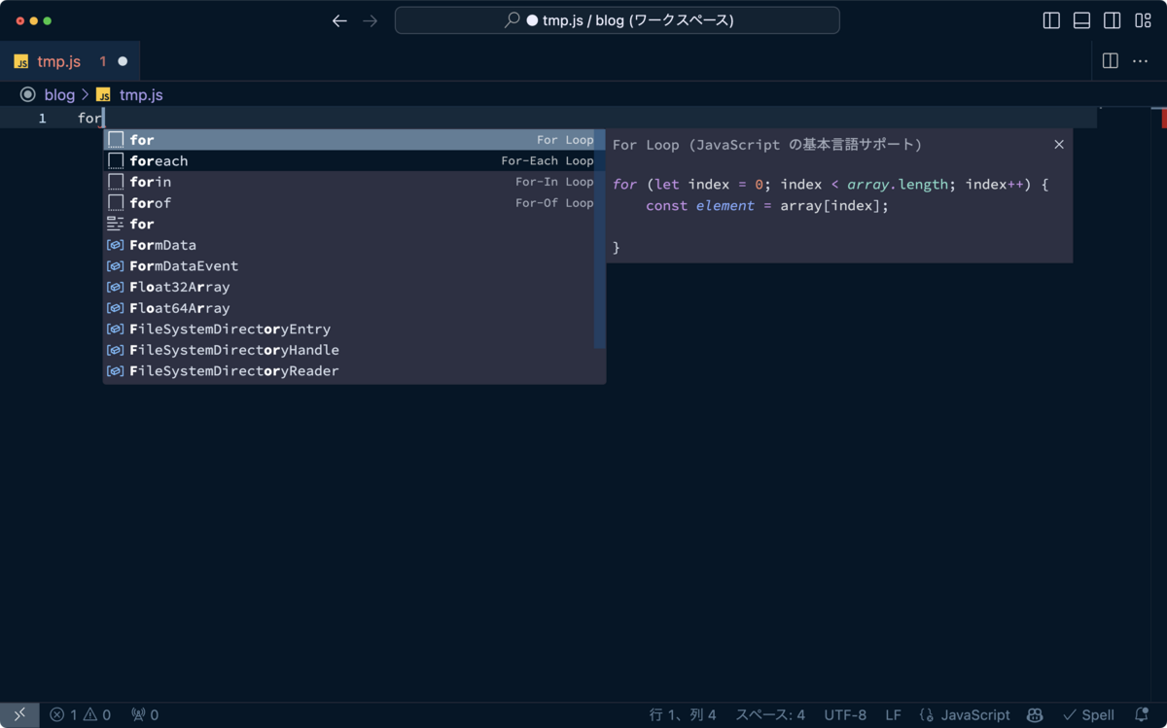Go back with the left arrow
1167x728 pixels.
[x=339, y=20]
